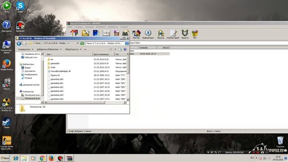Click the WinRAR Защита shield icon

[185, 34]
